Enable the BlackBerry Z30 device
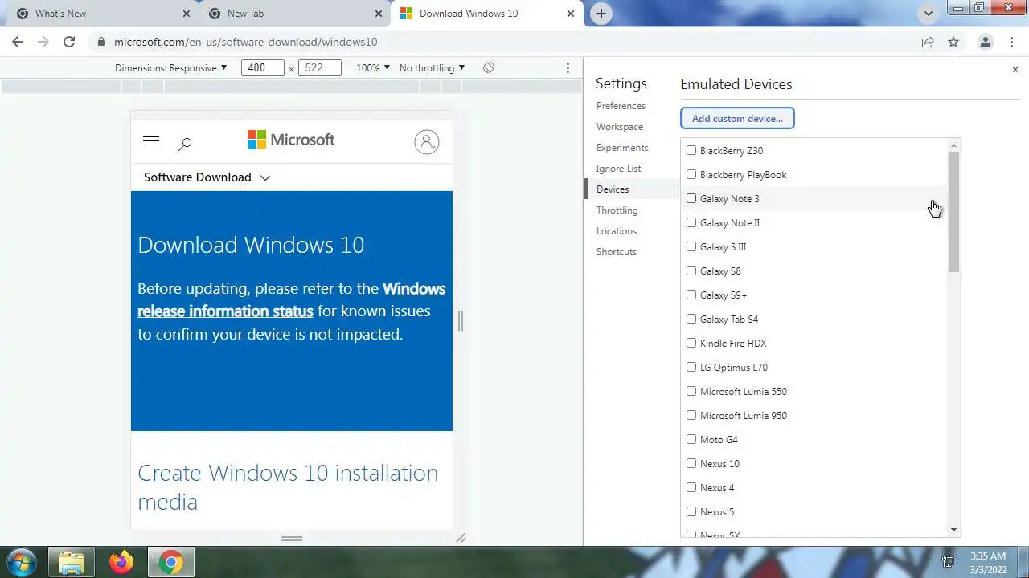 point(691,150)
